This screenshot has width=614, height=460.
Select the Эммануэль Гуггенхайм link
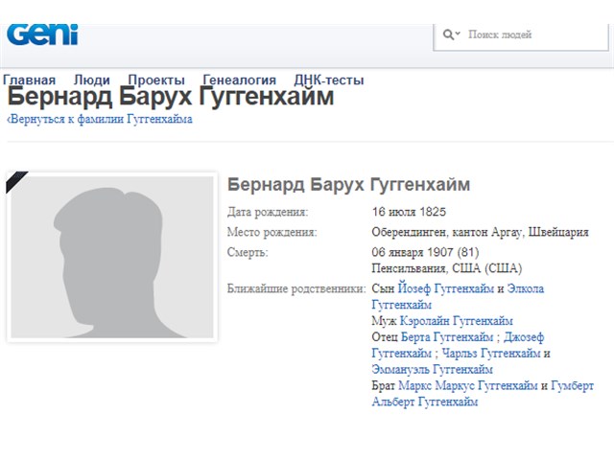point(433,370)
